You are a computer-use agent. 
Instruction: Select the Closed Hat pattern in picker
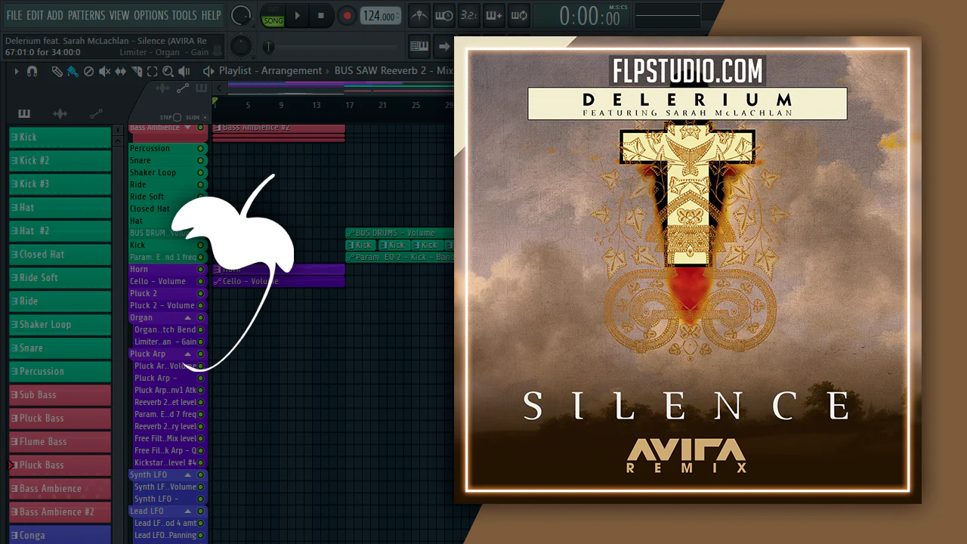tap(60, 254)
